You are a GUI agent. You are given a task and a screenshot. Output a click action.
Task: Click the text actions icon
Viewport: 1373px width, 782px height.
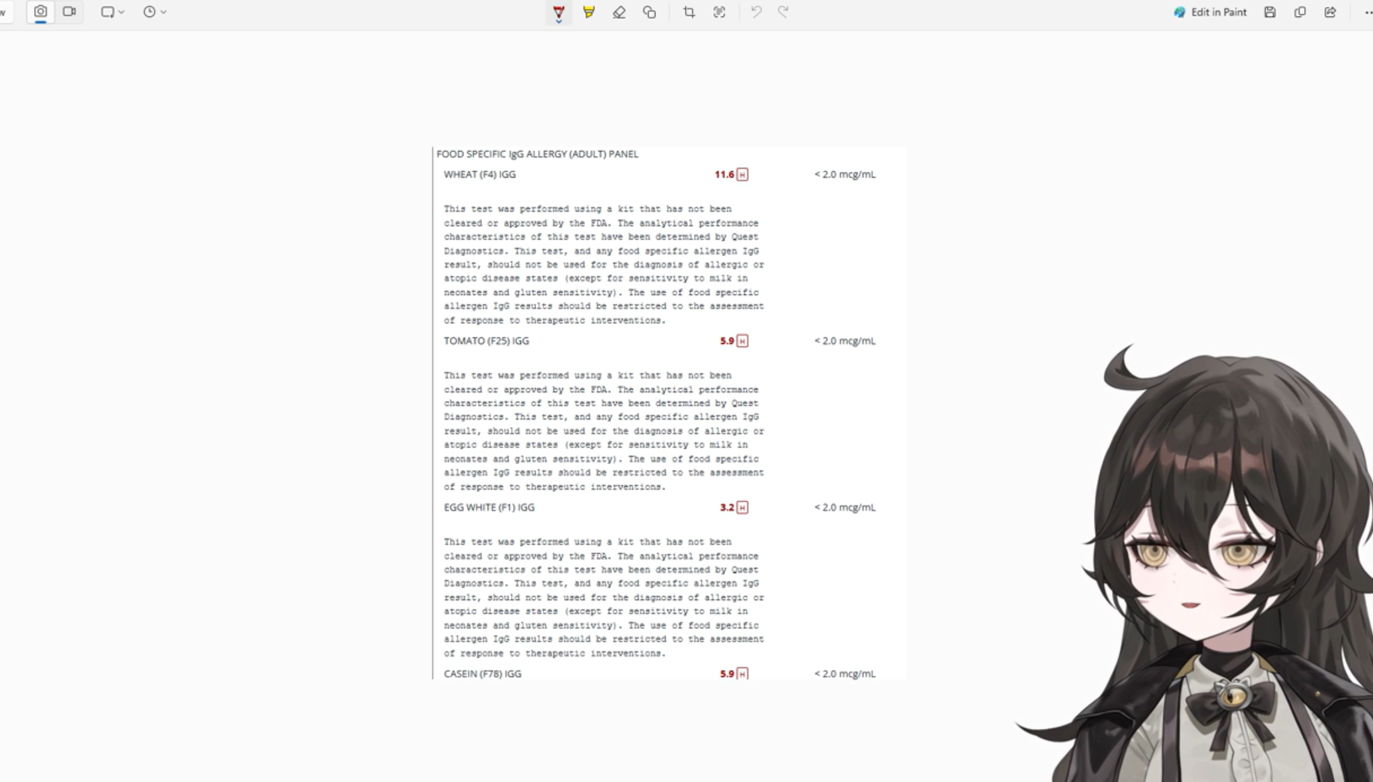tap(719, 12)
